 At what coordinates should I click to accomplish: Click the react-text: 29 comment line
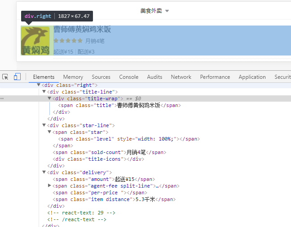pos(81,213)
